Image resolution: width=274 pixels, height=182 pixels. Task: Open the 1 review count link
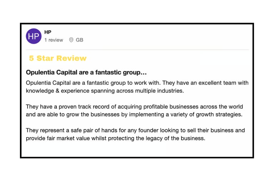[x=54, y=40]
